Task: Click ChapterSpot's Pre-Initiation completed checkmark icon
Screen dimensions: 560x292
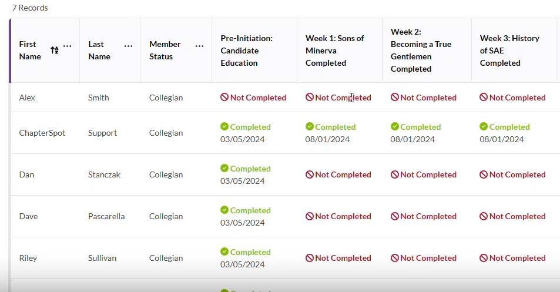Action: coord(224,126)
